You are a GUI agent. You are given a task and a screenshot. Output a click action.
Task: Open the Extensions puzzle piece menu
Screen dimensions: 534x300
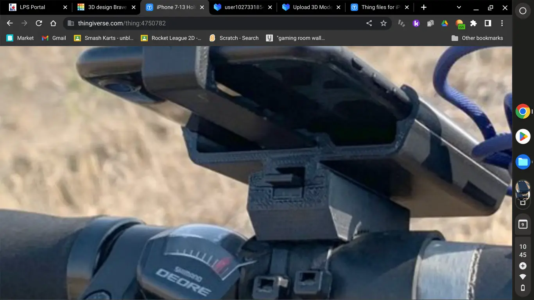click(x=473, y=23)
